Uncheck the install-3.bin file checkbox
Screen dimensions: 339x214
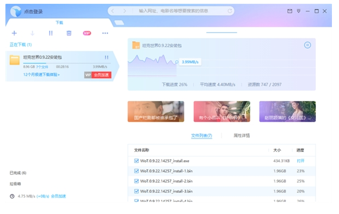(137, 191)
